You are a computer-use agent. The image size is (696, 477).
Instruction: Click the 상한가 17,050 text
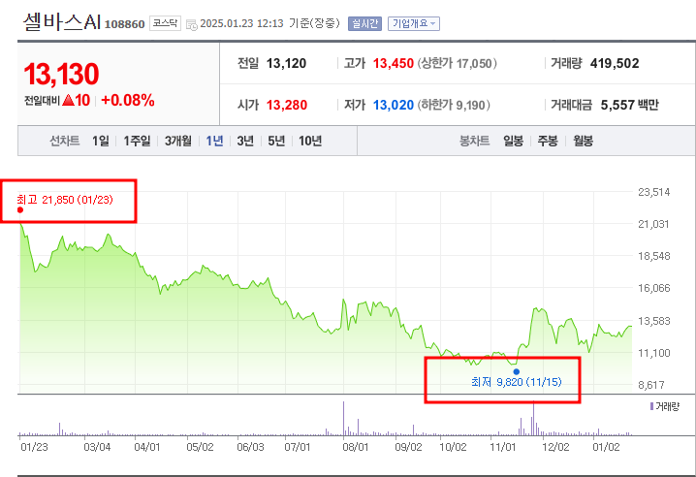click(457, 64)
